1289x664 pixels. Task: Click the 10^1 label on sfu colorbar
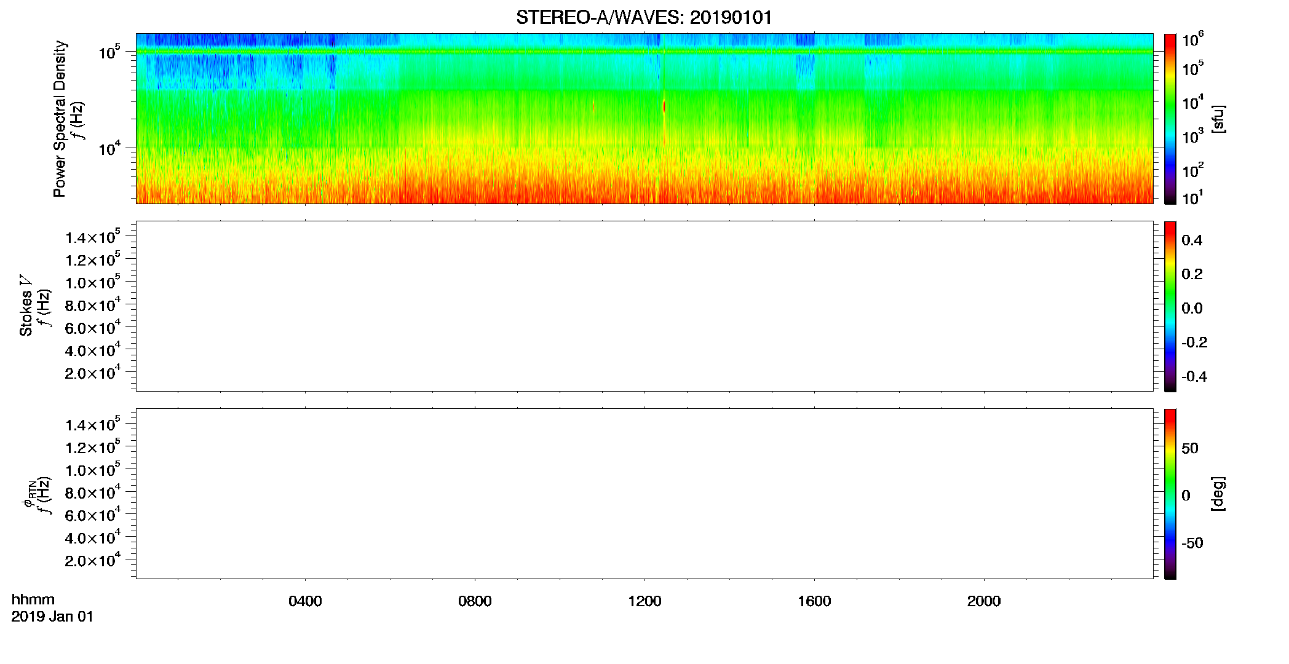(1193, 198)
